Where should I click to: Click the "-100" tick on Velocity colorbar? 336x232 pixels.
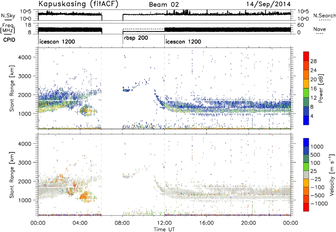point(317,187)
